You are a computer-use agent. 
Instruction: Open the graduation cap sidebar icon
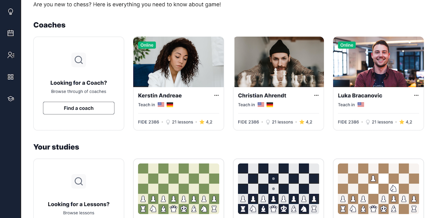point(11,99)
